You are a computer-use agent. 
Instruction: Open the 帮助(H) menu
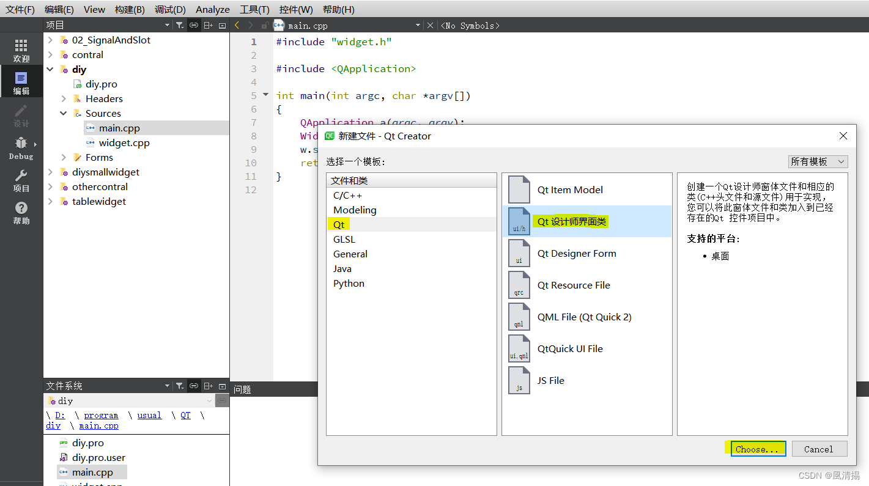338,9
